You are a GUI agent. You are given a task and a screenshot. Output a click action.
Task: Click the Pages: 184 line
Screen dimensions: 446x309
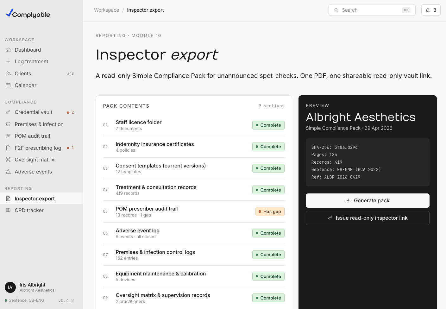(x=324, y=154)
